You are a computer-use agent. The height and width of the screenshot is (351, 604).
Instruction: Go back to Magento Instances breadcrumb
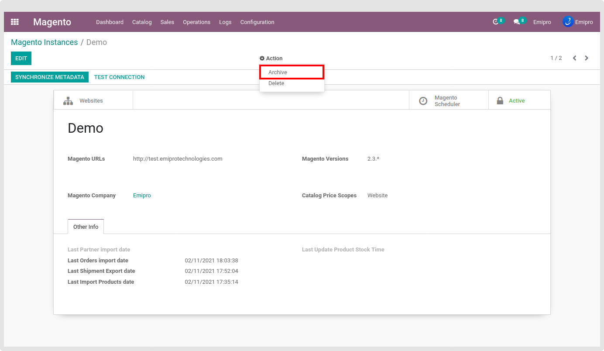(x=44, y=42)
